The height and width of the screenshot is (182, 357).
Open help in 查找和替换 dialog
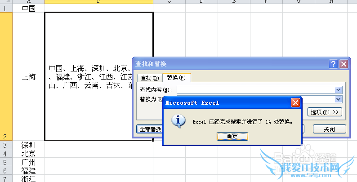point(333,64)
